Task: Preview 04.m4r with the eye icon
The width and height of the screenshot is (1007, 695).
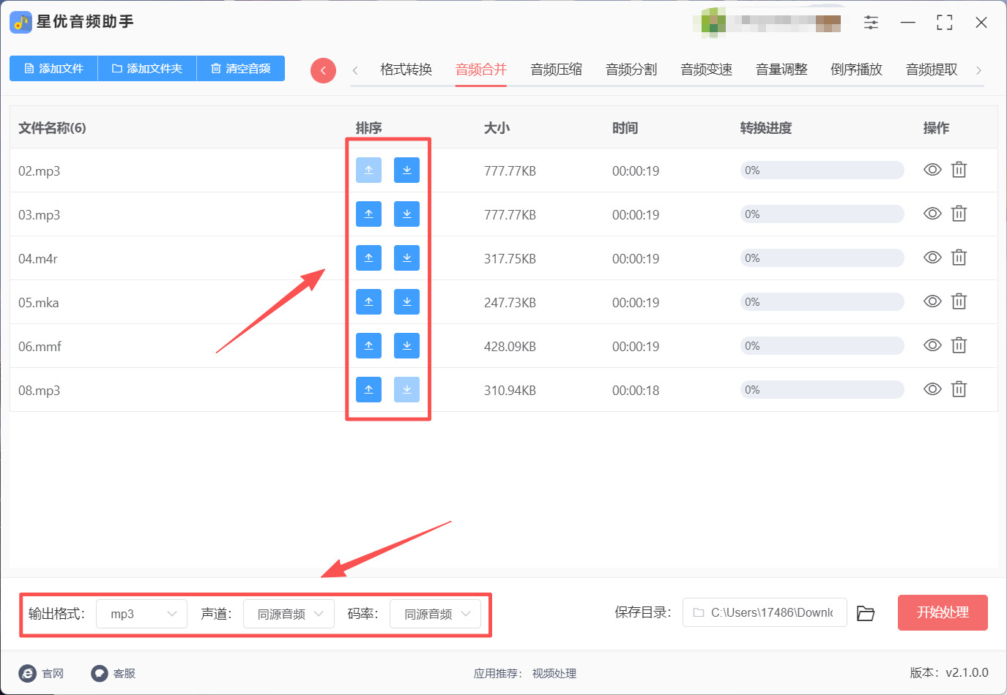Action: click(932, 258)
